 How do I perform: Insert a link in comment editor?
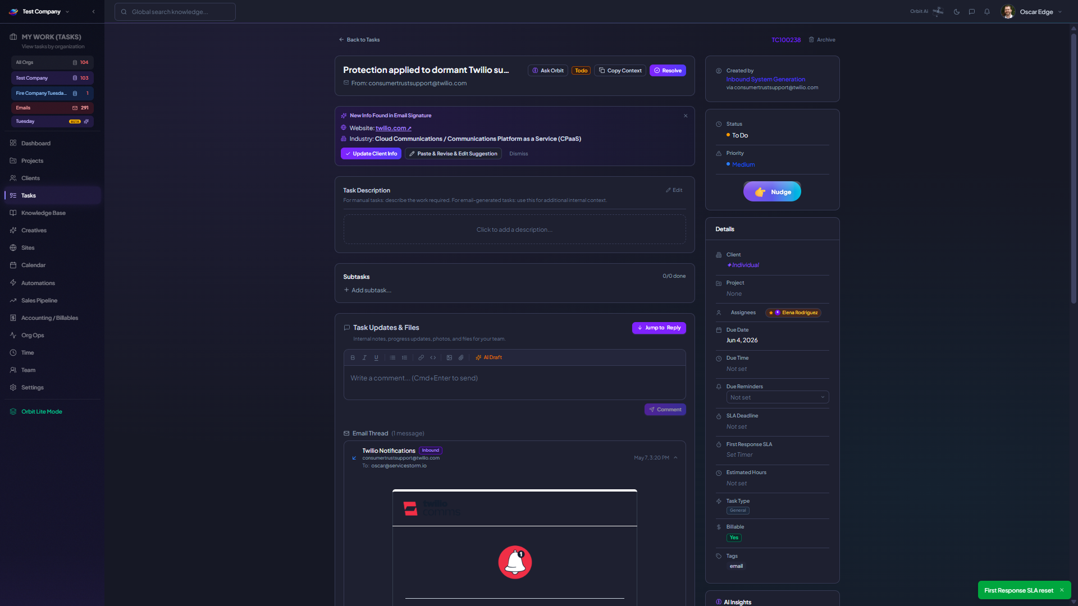click(x=421, y=357)
